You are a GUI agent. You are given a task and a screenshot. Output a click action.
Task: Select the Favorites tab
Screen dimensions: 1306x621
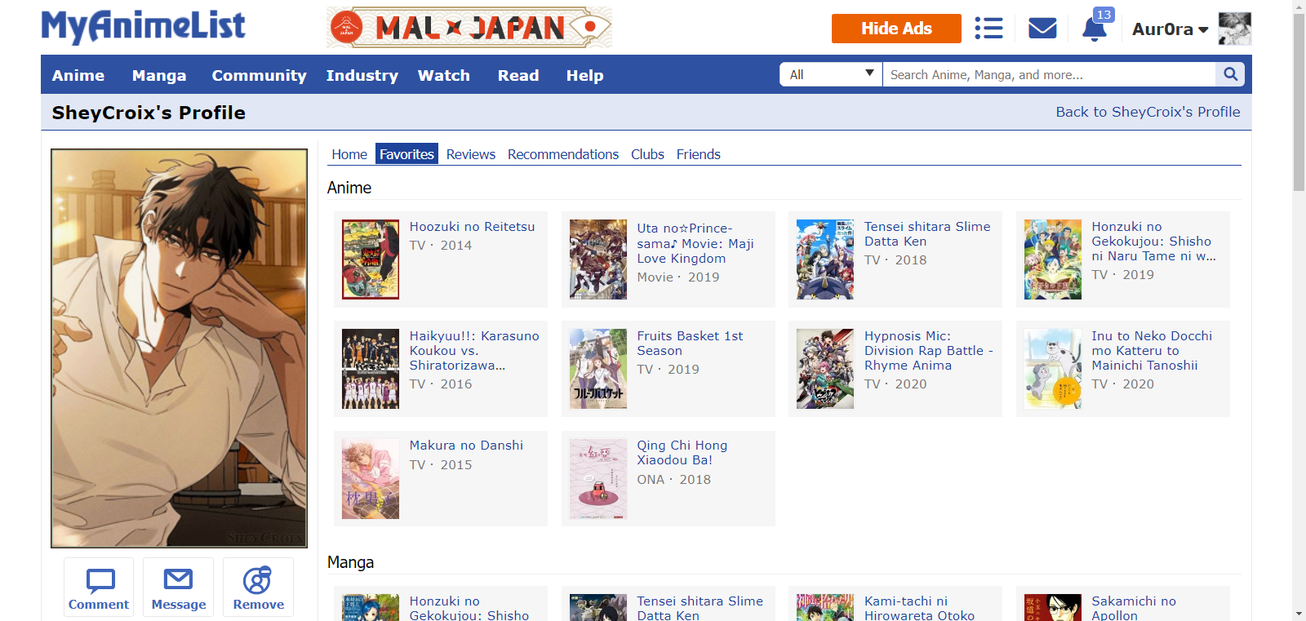[x=406, y=154]
